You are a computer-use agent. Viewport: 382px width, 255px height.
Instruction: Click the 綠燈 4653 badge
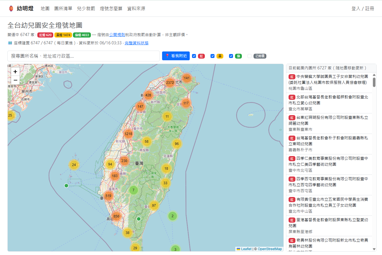pyautogui.click(x=82, y=35)
